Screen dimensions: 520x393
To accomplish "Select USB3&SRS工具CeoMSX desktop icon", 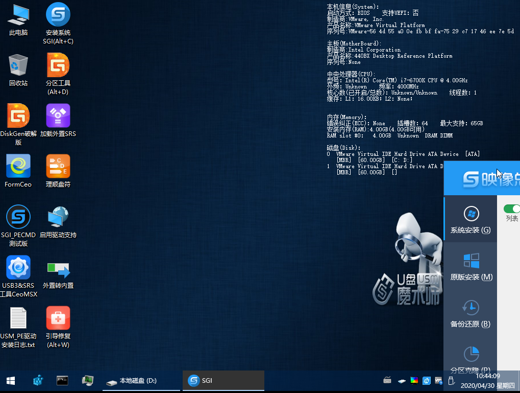I will (18, 276).
